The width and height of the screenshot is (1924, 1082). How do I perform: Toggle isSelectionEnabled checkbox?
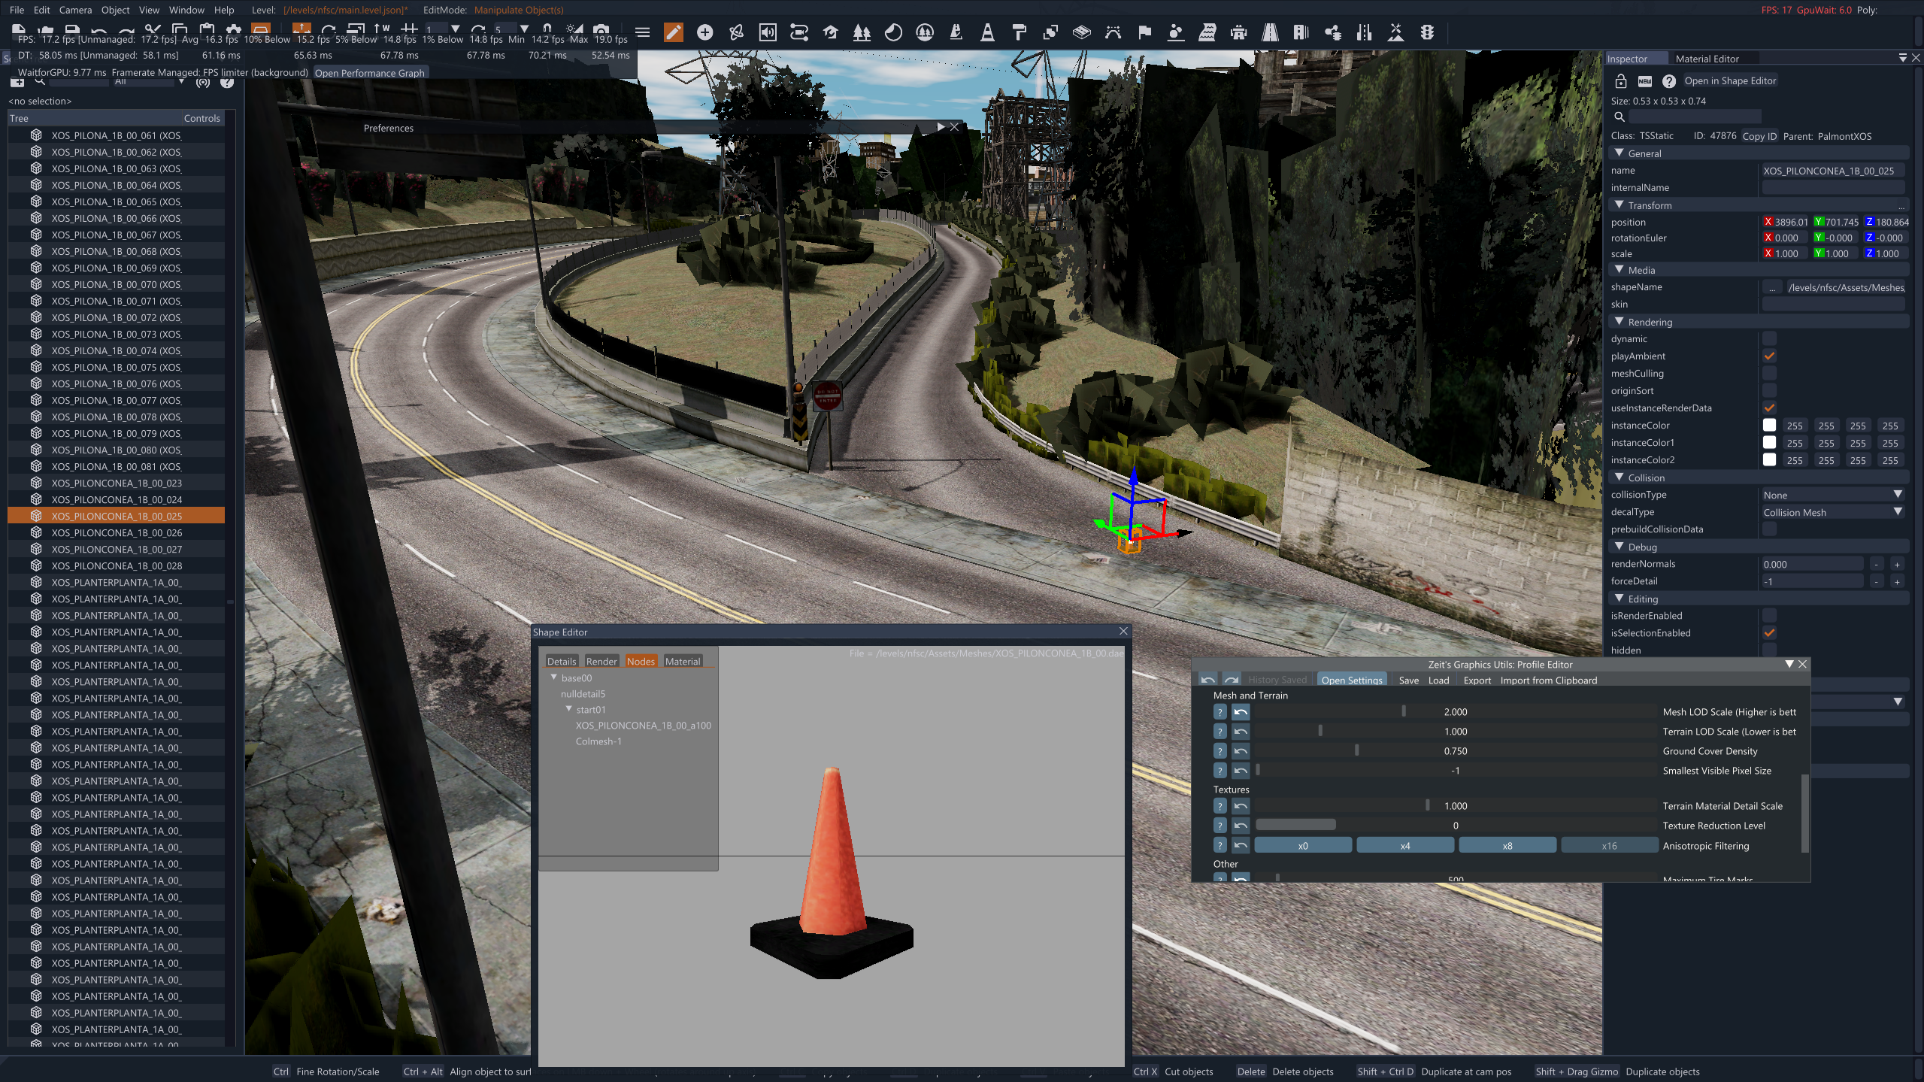tap(1769, 633)
